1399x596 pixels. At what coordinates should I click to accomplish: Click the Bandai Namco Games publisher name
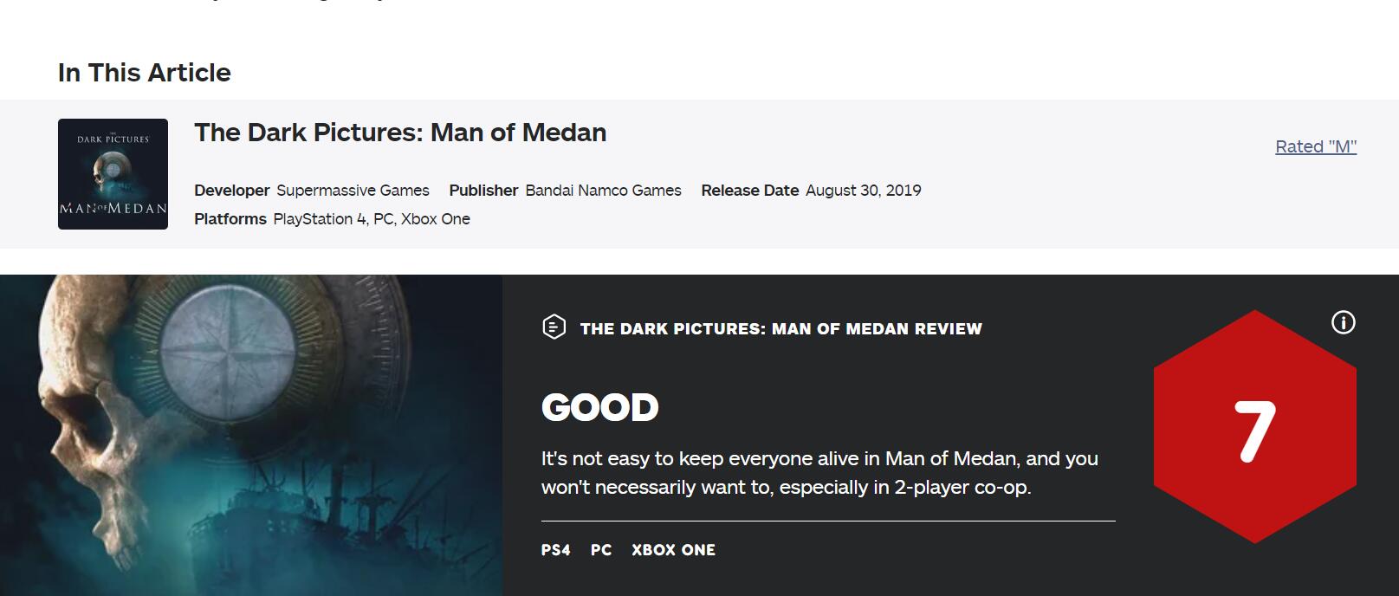tap(603, 191)
